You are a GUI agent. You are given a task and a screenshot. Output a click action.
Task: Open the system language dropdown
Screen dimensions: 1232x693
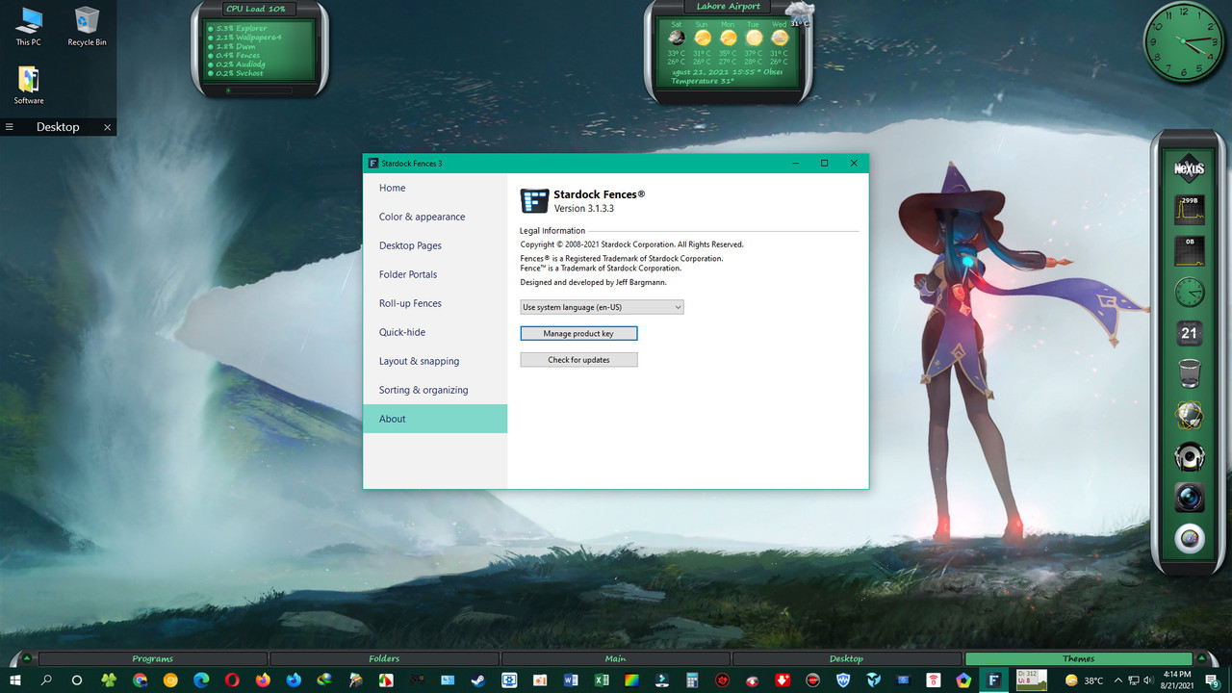[x=602, y=307]
